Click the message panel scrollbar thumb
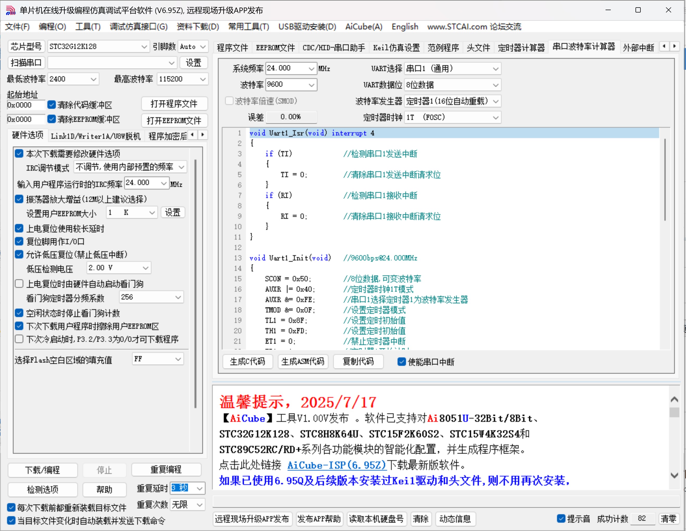The image size is (686, 531). [x=674, y=412]
